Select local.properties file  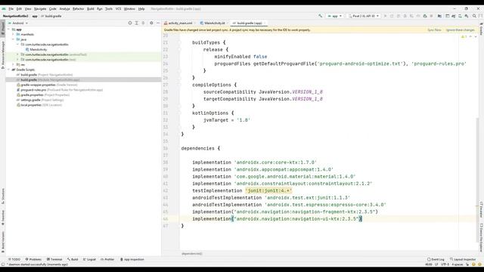[39, 105]
